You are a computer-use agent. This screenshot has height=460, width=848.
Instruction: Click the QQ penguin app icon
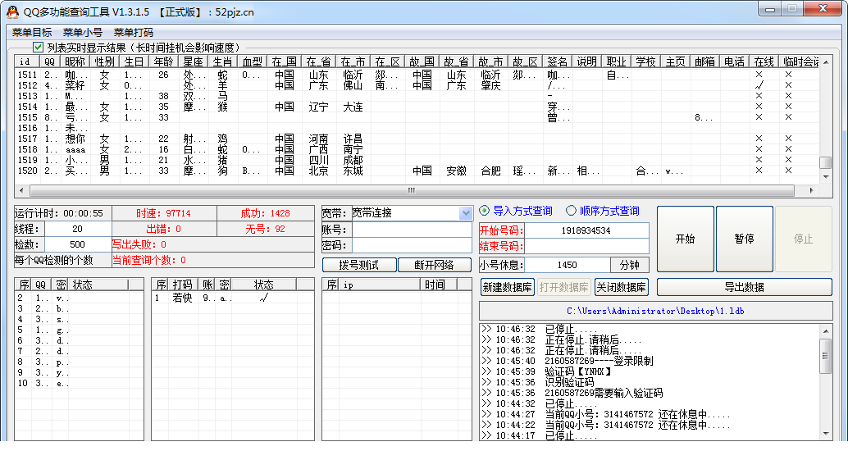(12, 11)
